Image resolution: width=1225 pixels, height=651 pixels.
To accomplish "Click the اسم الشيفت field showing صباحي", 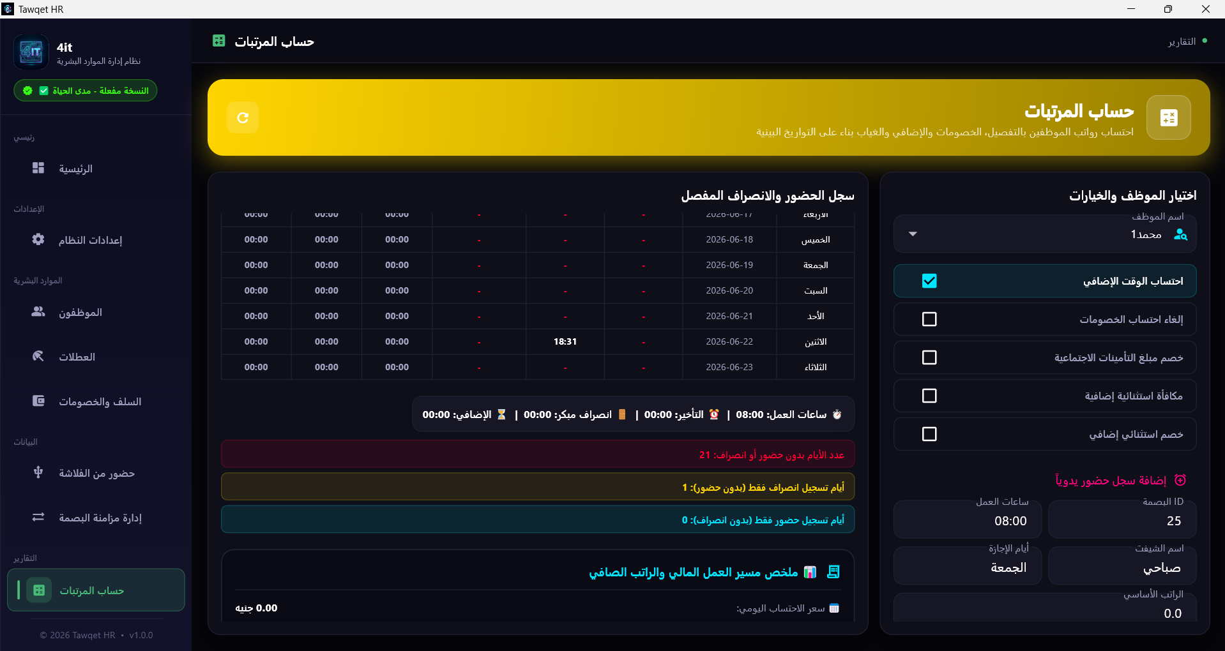I will tap(1122, 567).
